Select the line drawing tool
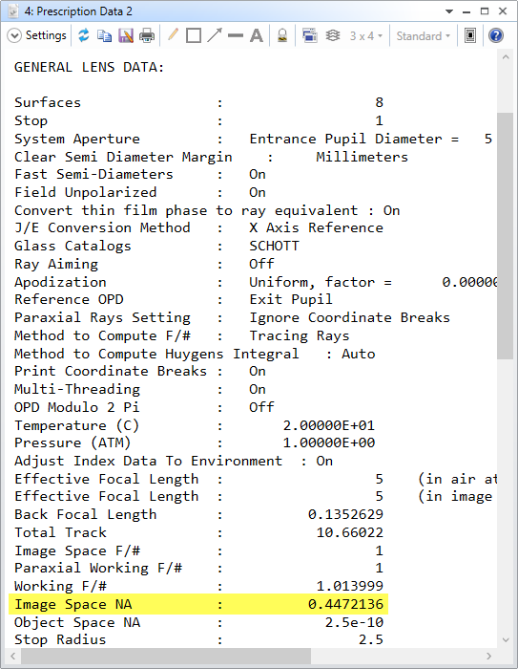Viewport: 518px width, 669px height. pyautogui.click(x=235, y=36)
